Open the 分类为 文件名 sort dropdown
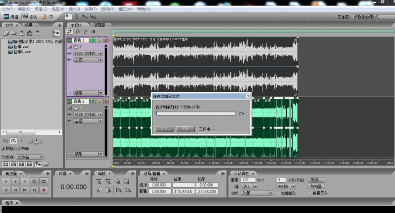Viewport: 395px width, 213px height. pos(30,157)
